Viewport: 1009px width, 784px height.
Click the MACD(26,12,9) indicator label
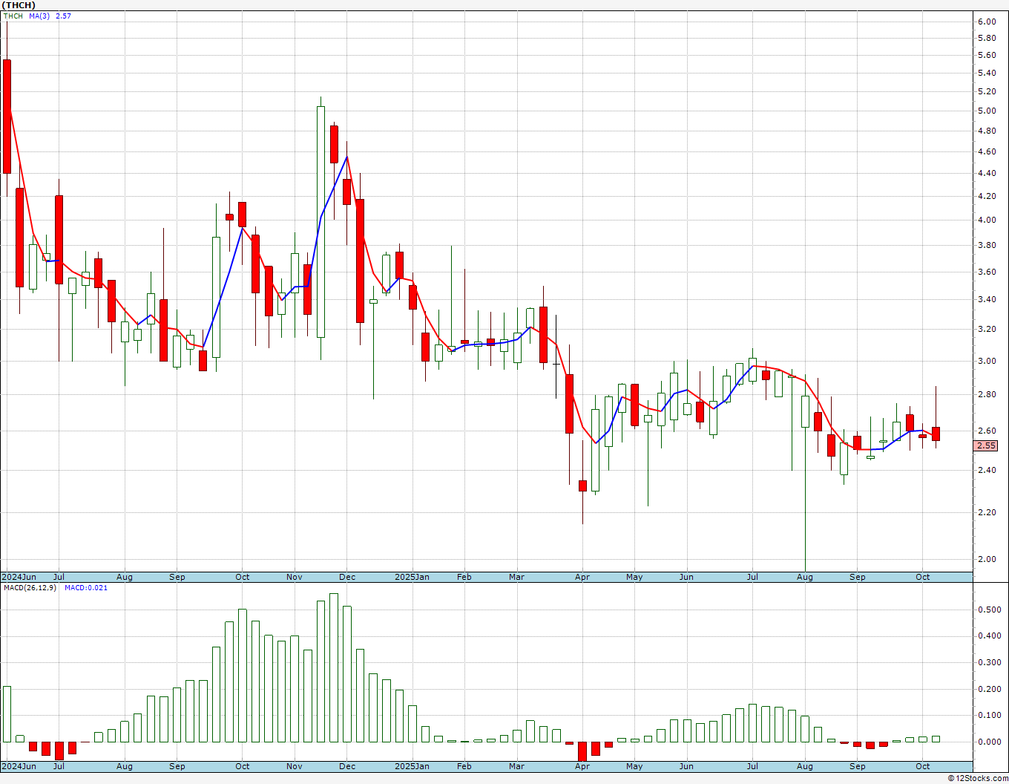pos(30,588)
